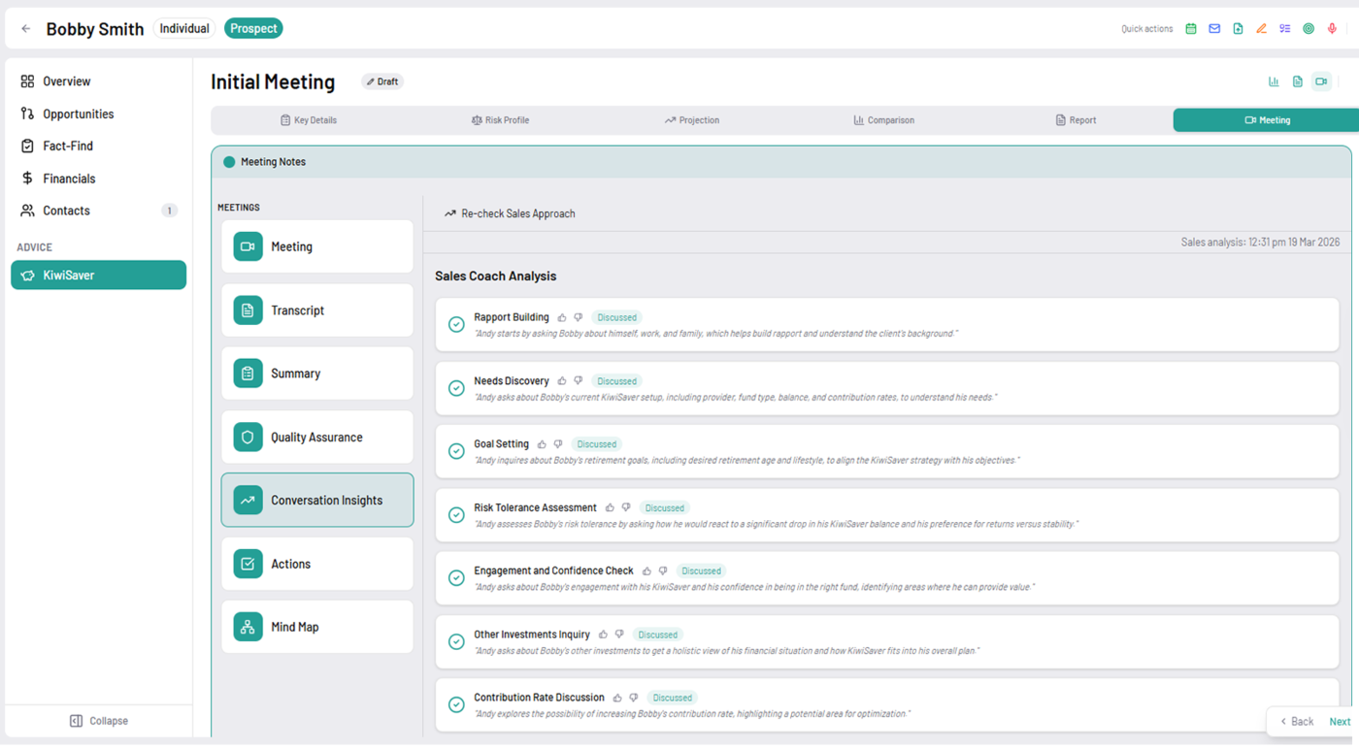Open the purple checklist quick action
The height and width of the screenshot is (748, 1359).
coord(1284,28)
